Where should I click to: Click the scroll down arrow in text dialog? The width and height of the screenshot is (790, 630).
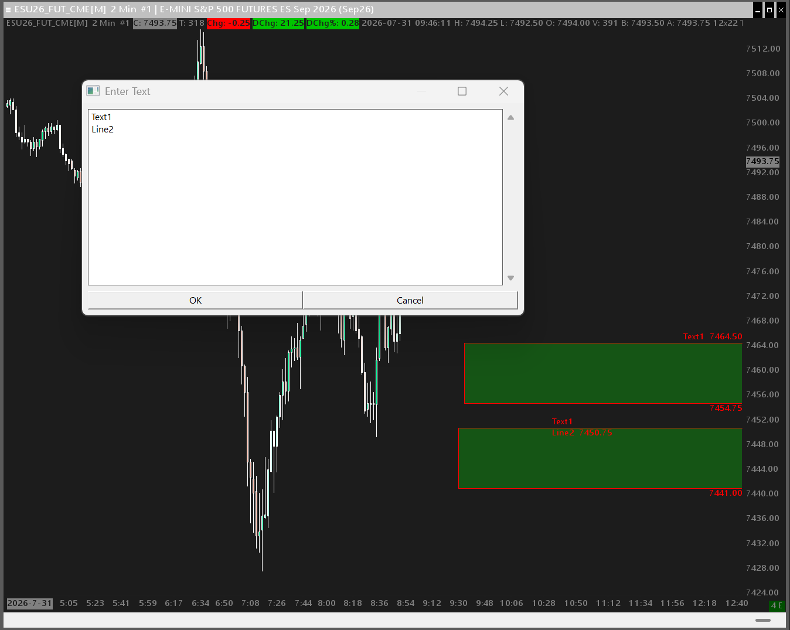[x=510, y=278]
